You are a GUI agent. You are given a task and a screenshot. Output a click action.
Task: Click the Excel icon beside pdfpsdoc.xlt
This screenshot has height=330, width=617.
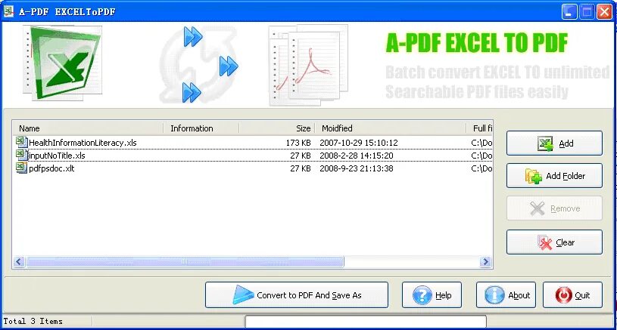(x=21, y=168)
